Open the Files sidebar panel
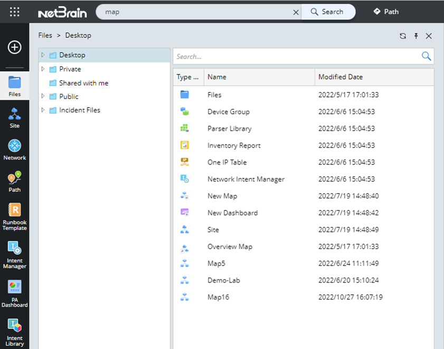444x349 pixels. [14, 86]
